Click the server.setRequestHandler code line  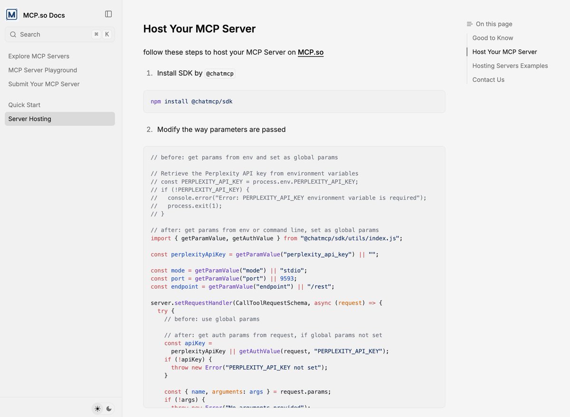[266, 303]
